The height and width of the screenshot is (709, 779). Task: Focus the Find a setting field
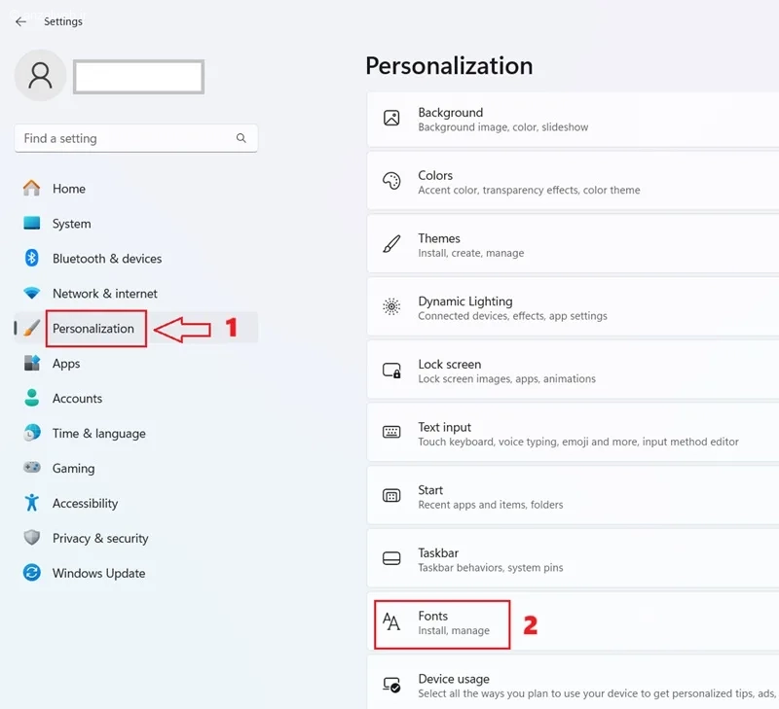click(135, 138)
